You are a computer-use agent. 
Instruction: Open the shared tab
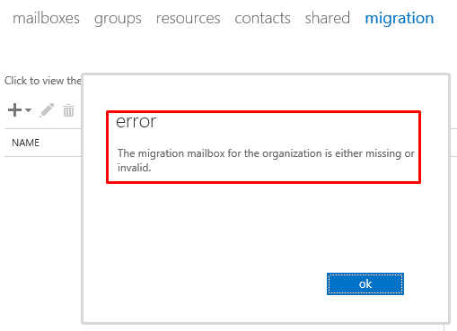coord(328,18)
